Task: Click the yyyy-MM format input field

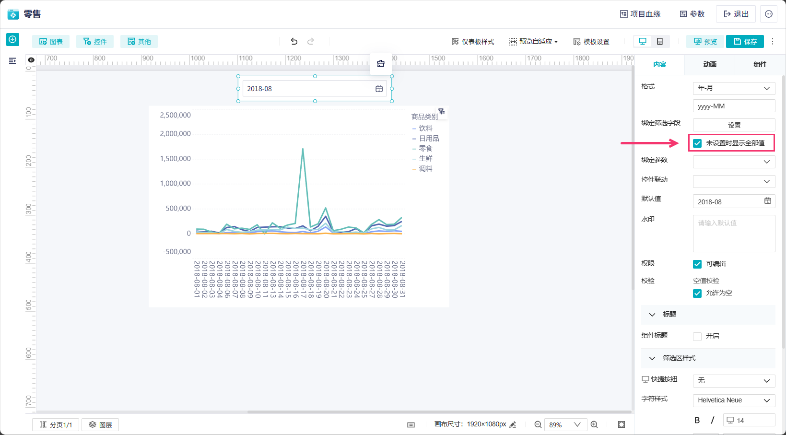Action: (734, 106)
